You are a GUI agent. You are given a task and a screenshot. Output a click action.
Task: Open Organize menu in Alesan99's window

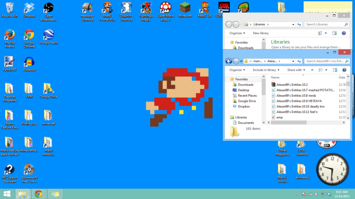click(x=237, y=70)
